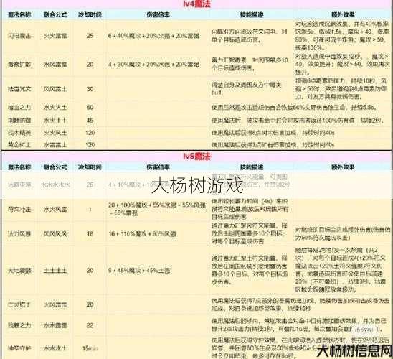The width and height of the screenshot is (393, 359).
Task: Select the 水水雷雷 fusion formula
Action: 55,325
